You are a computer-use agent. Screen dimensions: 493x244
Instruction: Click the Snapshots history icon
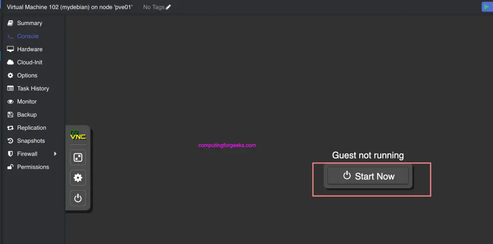pyautogui.click(x=11, y=141)
